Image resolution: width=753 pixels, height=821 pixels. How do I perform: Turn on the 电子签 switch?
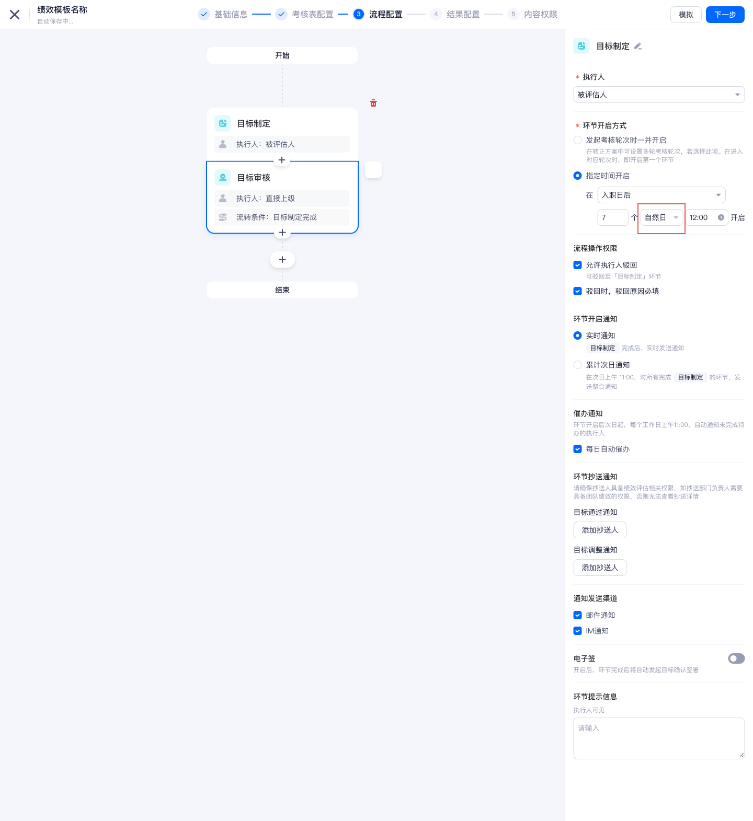[x=736, y=658]
